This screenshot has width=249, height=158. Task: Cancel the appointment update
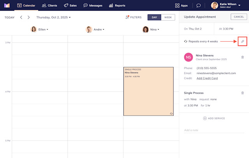click(x=238, y=17)
